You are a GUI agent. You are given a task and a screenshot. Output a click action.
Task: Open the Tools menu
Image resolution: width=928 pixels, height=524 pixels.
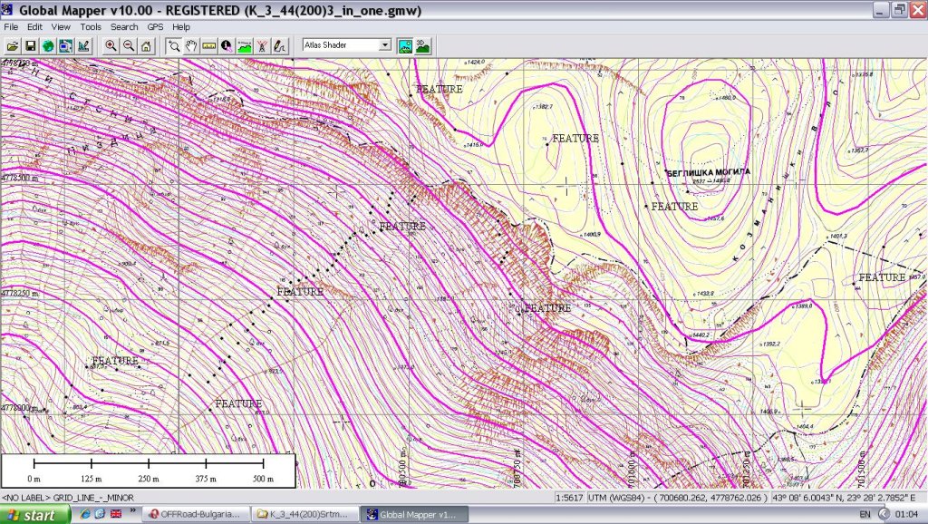pyautogui.click(x=91, y=27)
